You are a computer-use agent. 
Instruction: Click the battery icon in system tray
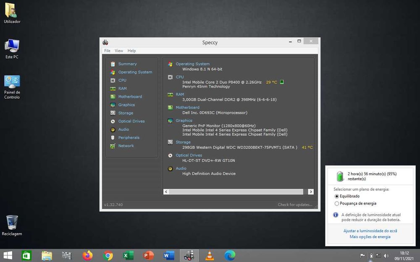coord(371,256)
